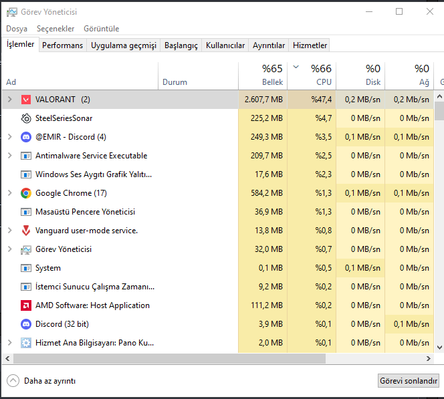
Task: Open the Seçenekler menu
Action: (55, 29)
